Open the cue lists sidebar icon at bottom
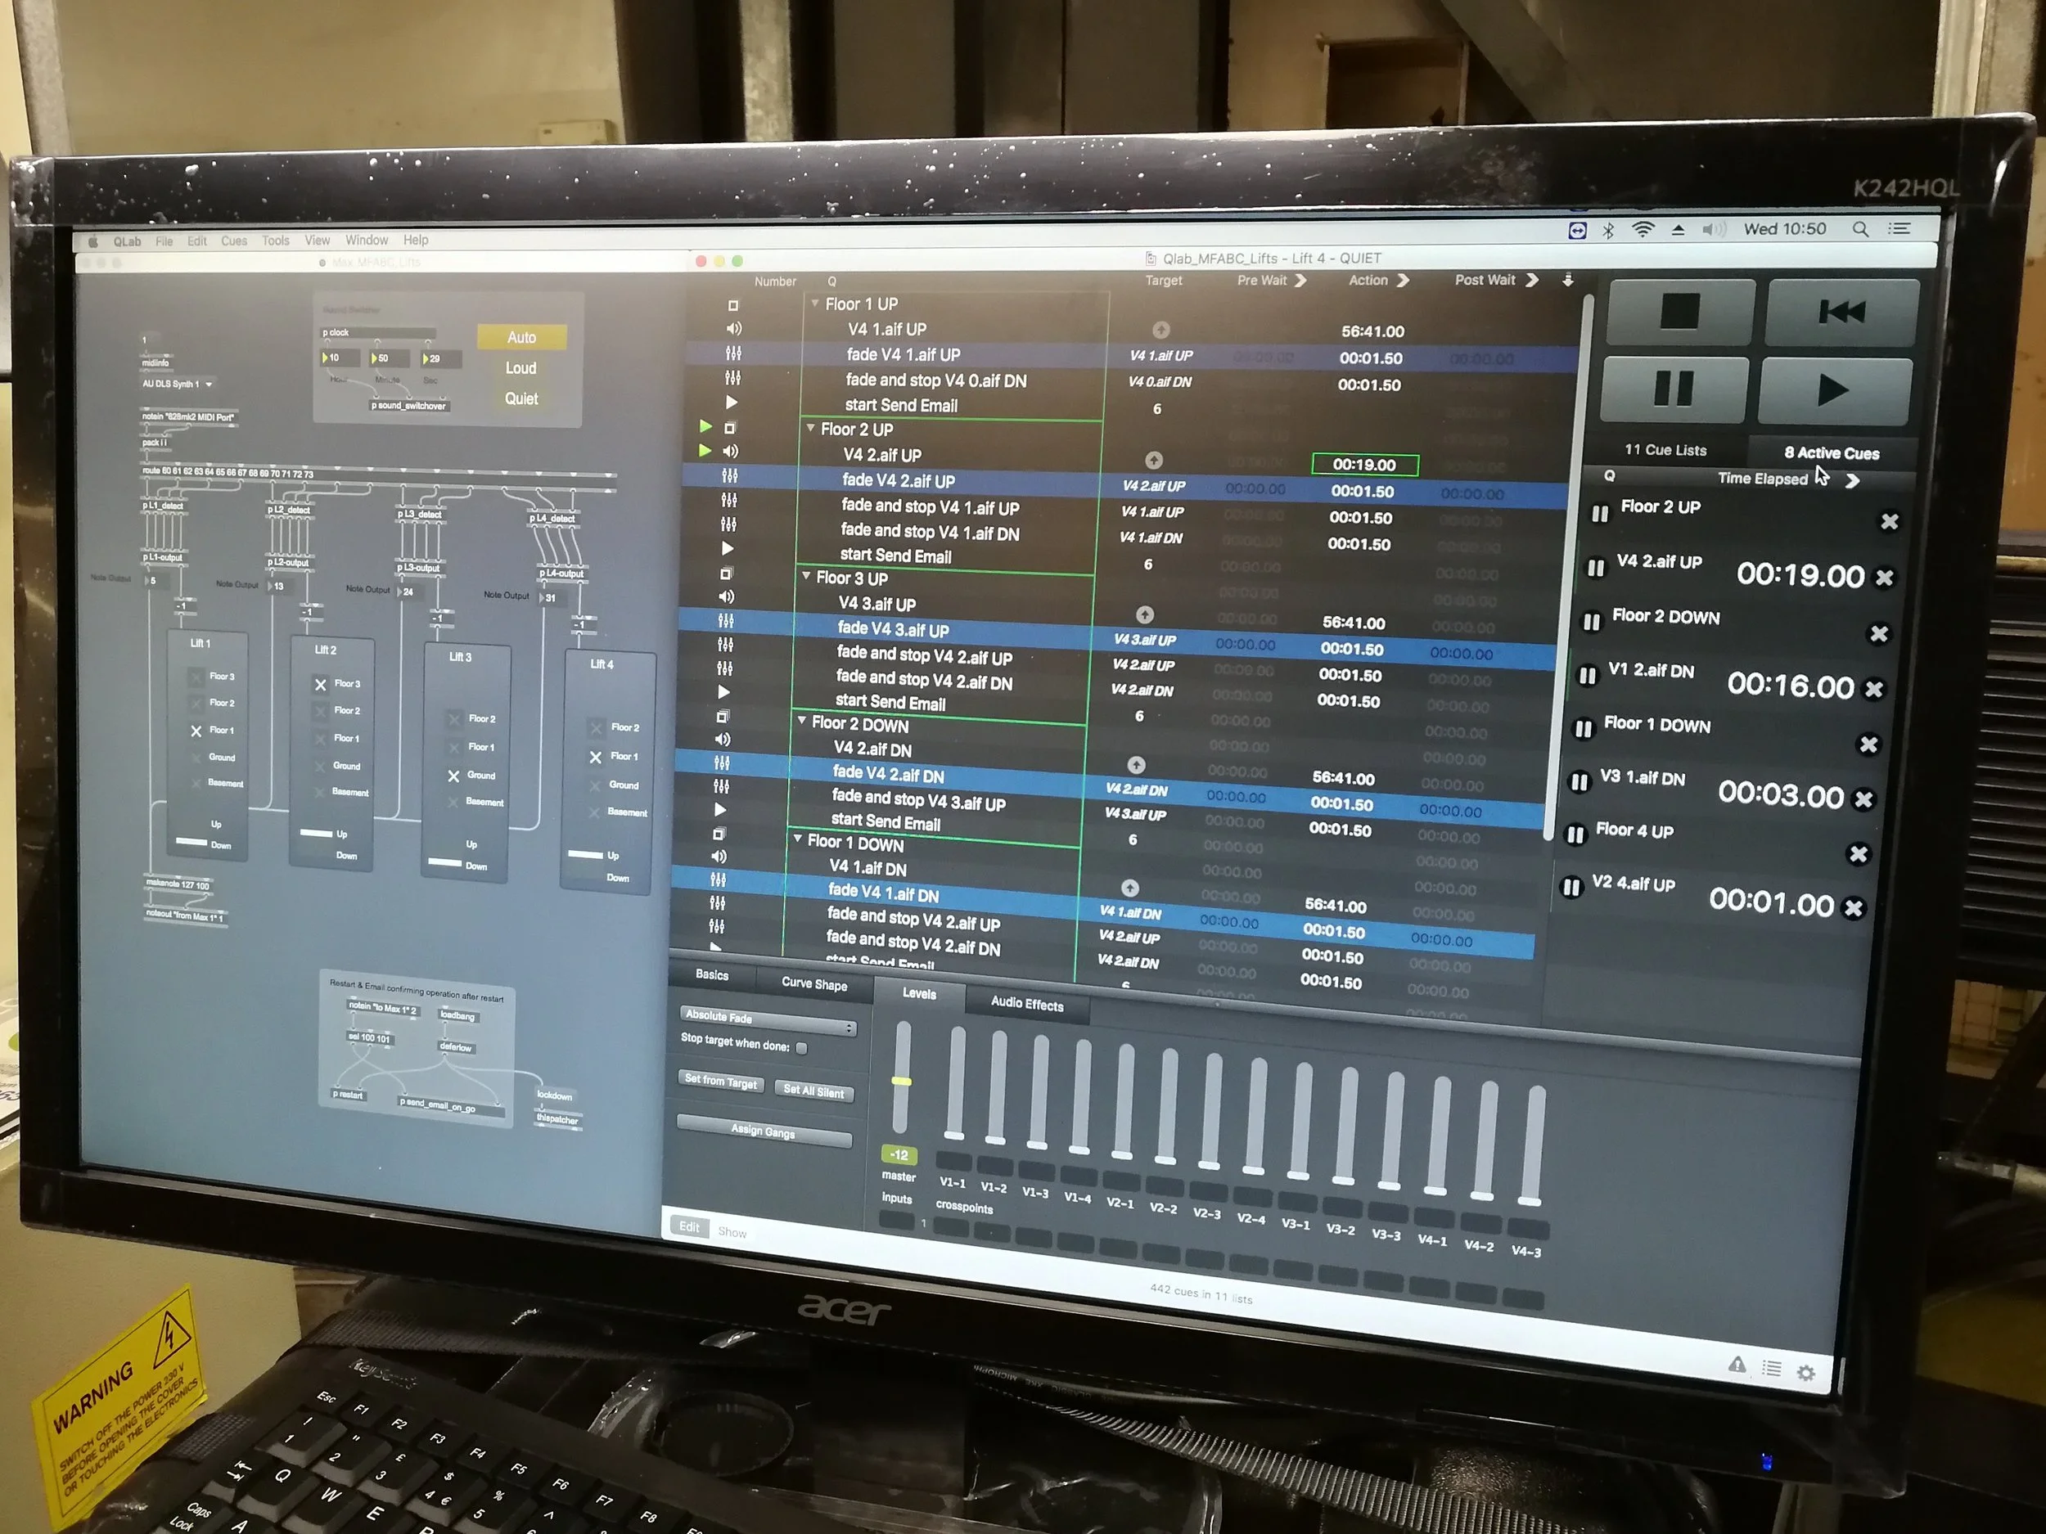Screen dimensions: 2046x1534 [x=1771, y=1369]
